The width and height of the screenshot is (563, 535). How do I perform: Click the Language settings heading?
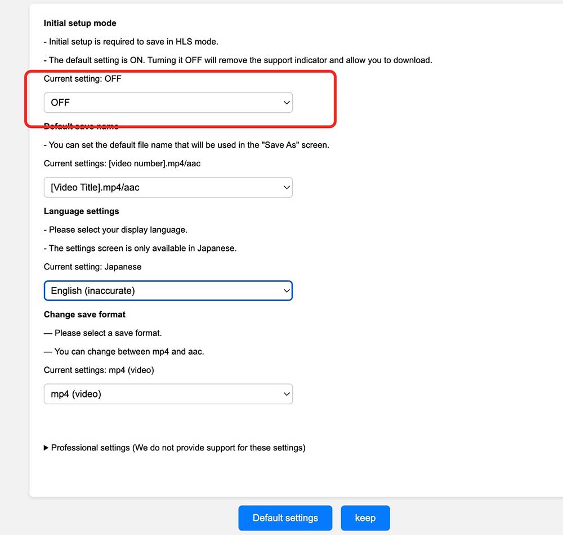click(82, 211)
